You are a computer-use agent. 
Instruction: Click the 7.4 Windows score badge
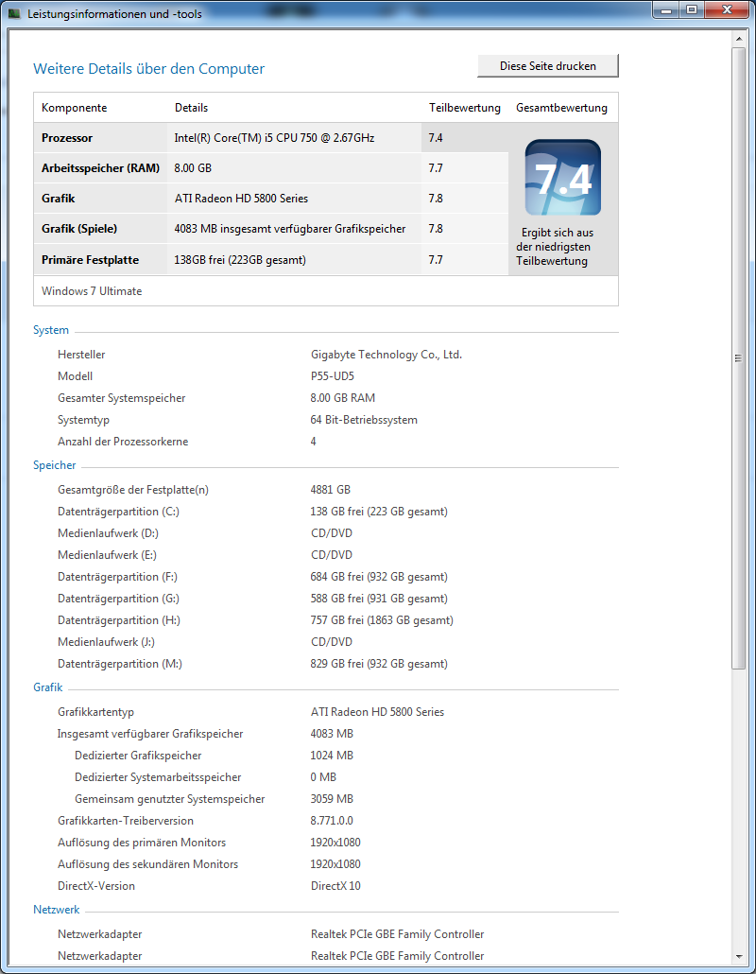click(x=562, y=178)
